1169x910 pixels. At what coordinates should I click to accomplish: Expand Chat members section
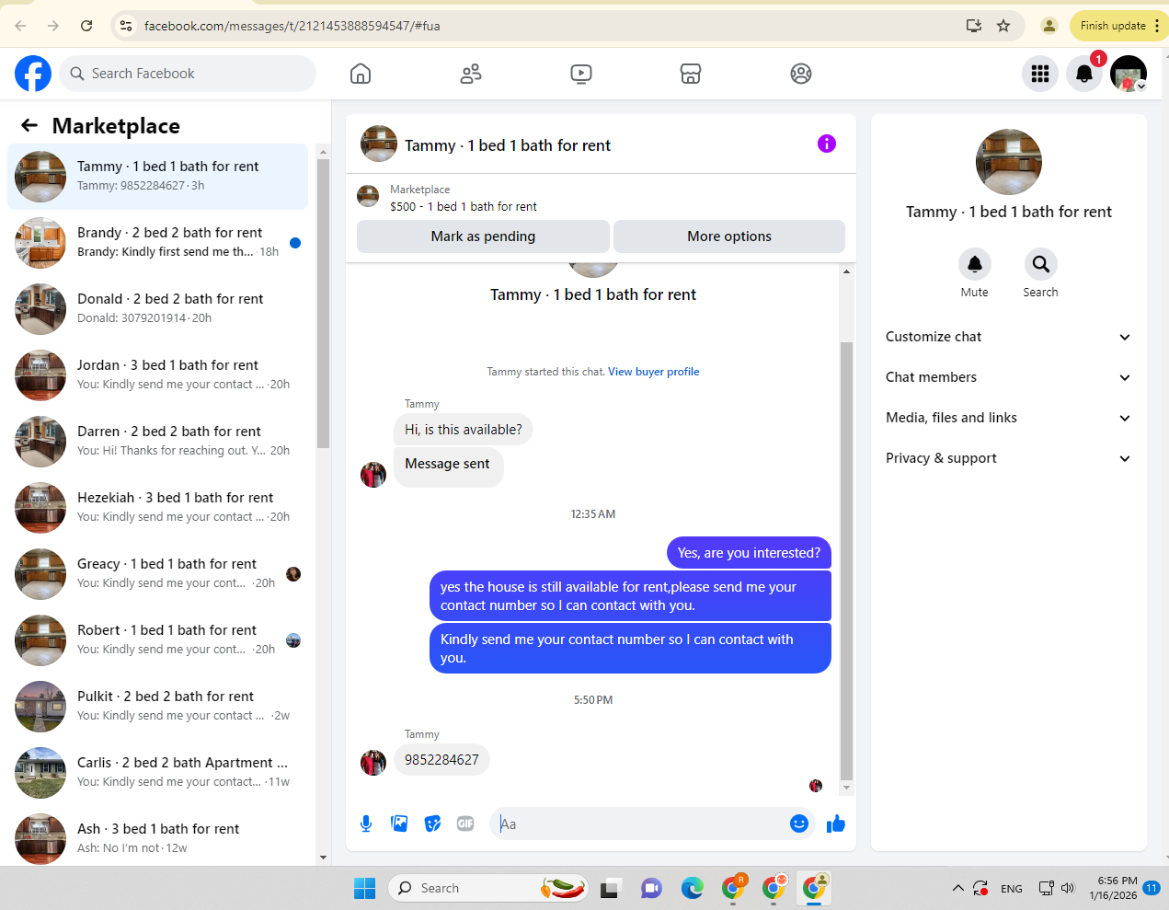tap(1008, 377)
